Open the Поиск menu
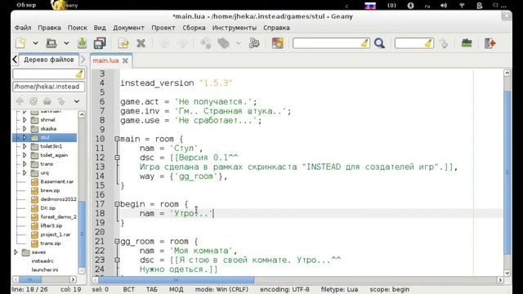 [78, 28]
